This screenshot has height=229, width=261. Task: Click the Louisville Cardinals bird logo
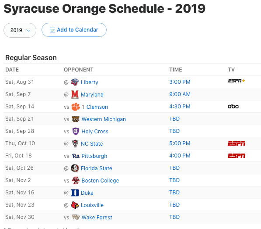(75, 205)
